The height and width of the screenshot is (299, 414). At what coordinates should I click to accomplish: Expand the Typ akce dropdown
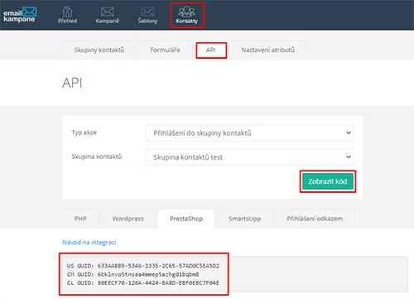coord(249,133)
